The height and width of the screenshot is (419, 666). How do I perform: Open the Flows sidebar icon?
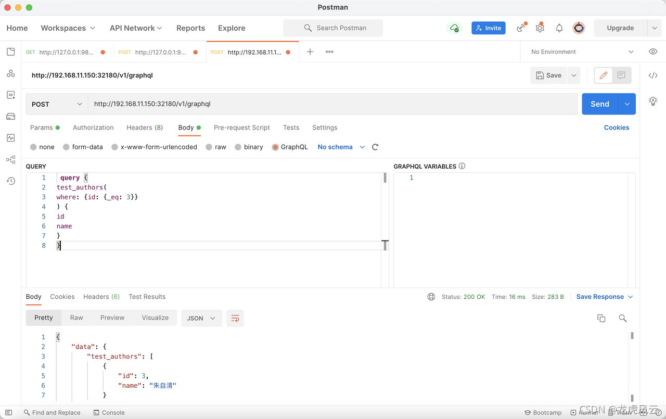pos(11,159)
